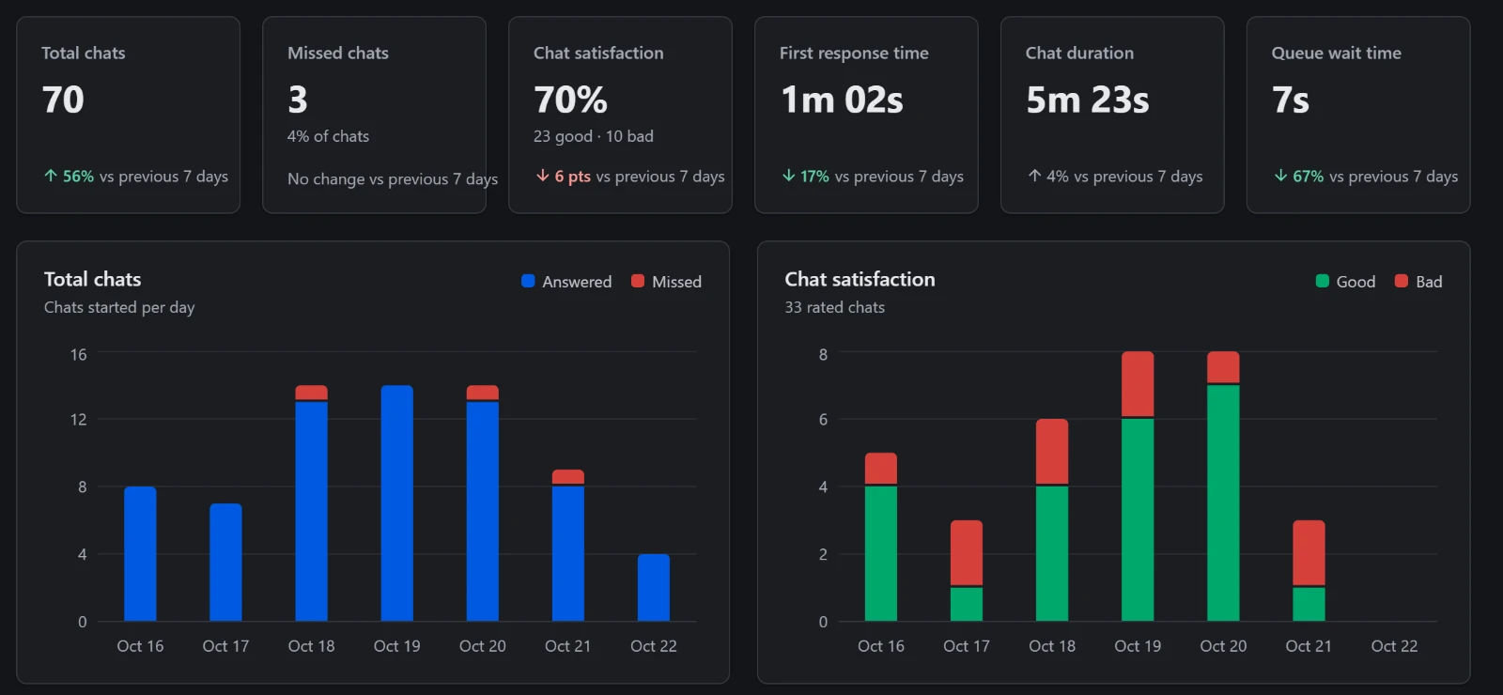Click the Oct 19 bar in Total chats

pyautogui.click(x=396, y=502)
